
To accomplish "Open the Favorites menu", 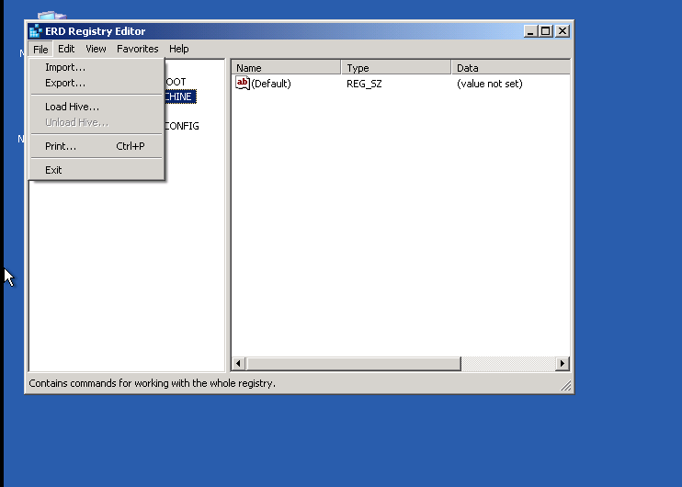I will point(138,49).
